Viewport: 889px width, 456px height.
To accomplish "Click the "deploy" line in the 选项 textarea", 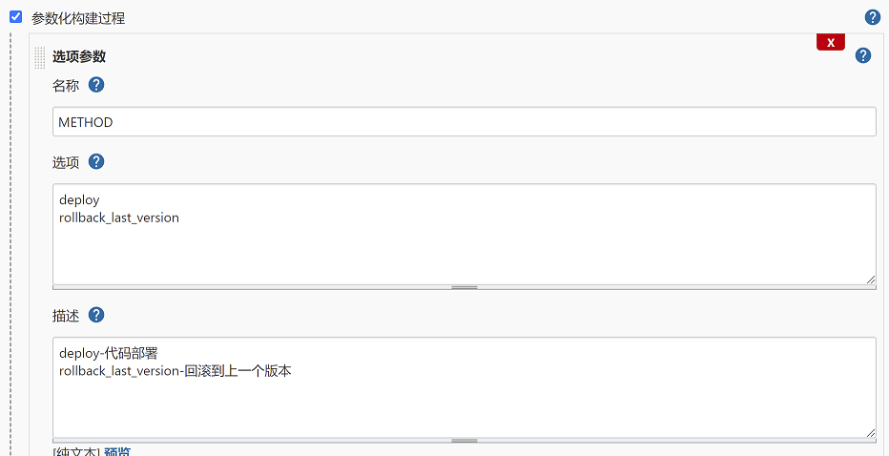I will (x=79, y=200).
